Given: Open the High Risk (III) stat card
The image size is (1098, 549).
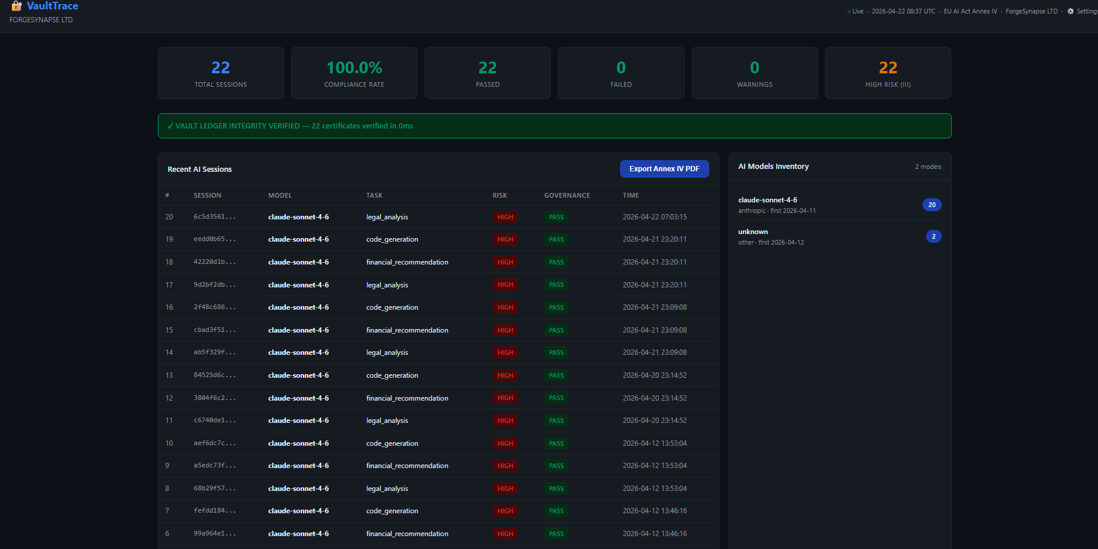Looking at the screenshot, I should point(888,73).
